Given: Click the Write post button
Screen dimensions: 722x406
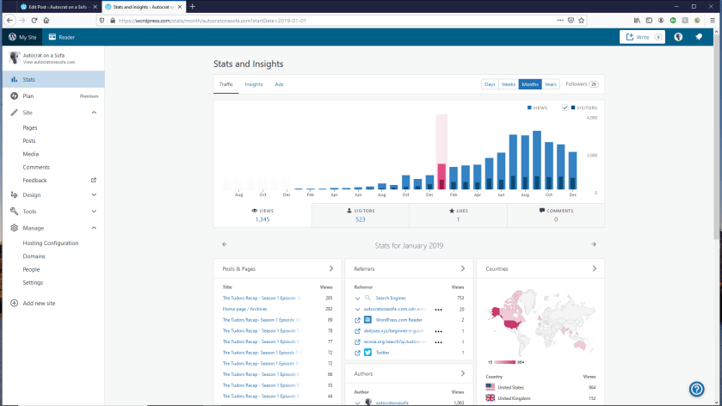Looking at the screenshot, I should pyautogui.click(x=642, y=37).
